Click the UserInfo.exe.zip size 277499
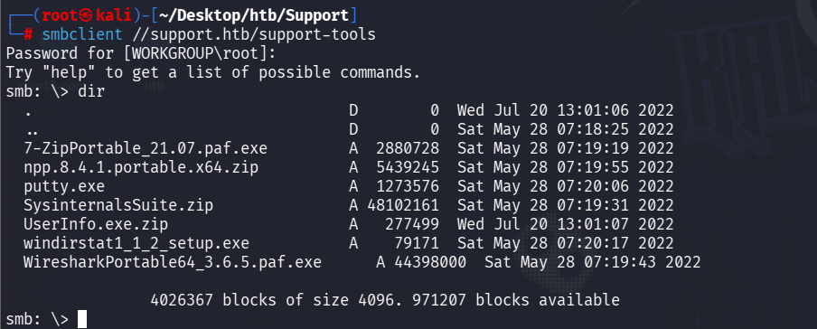The height and width of the screenshot is (329, 817). point(411,223)
